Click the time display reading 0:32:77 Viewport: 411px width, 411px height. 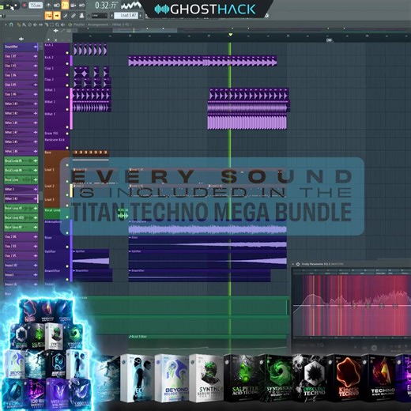coord(105,5)
